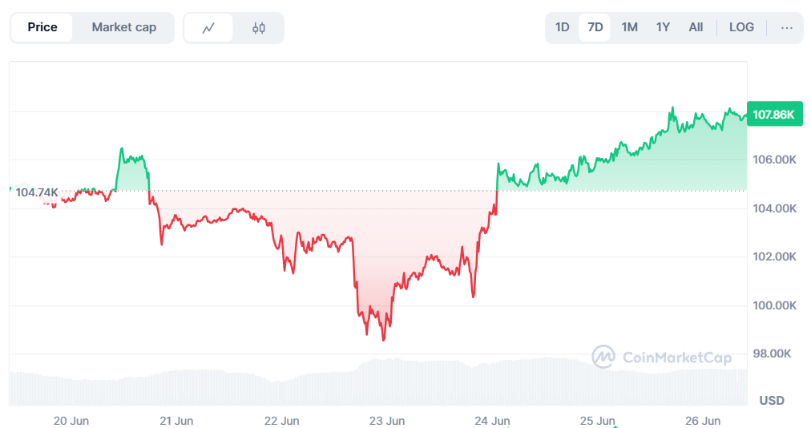Toggle LOG scale on chart
Image resolution: width=811 pixels, height=428 pixels.
(741, 27)
